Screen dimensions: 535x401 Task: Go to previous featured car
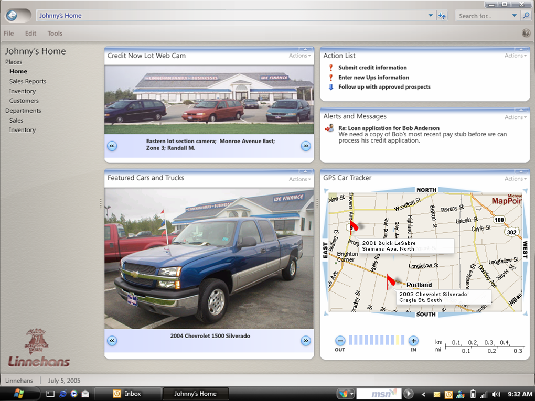[112, 341]
